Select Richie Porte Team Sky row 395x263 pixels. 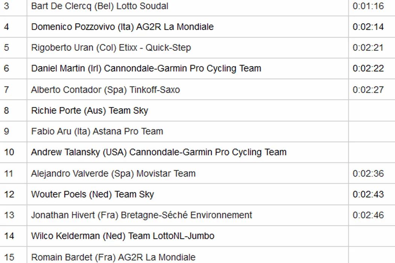(90, 111)
